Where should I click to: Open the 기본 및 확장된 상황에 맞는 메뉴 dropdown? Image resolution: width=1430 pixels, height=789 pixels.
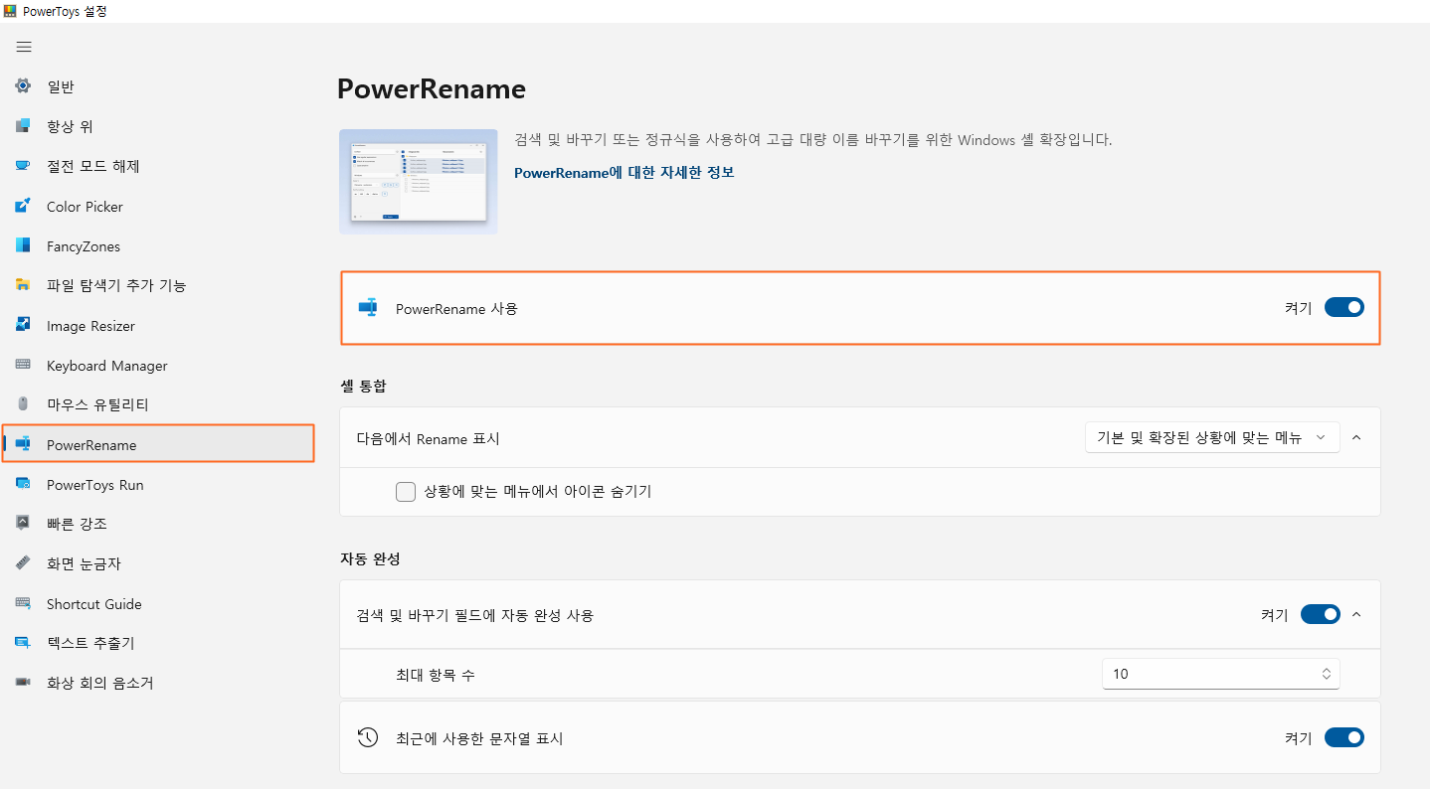click(1212, 437)
